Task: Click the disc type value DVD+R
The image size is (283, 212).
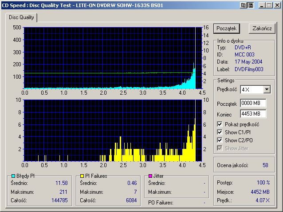Action: tap(243, 48)
